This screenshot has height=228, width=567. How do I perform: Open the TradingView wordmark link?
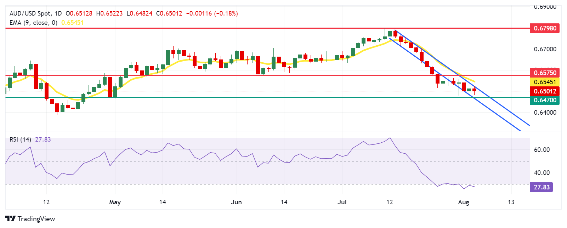[x=36, y=219]
